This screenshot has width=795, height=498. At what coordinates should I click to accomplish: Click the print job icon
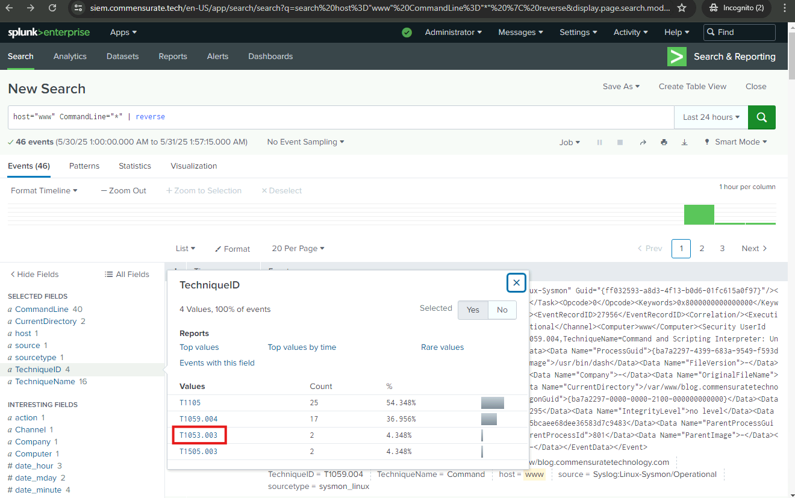(x=664, y=143)
